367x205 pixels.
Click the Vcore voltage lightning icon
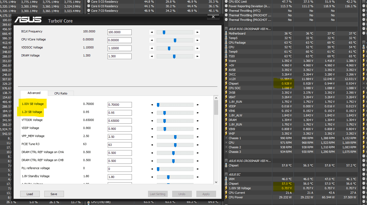(x=226, y=61)
